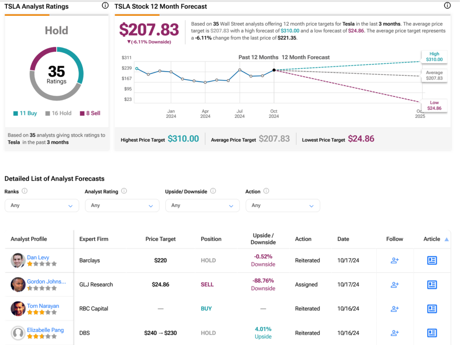460x345 pixels.
Task: Click the Oct 2024 data point on chart
Action: coord(274,70)
